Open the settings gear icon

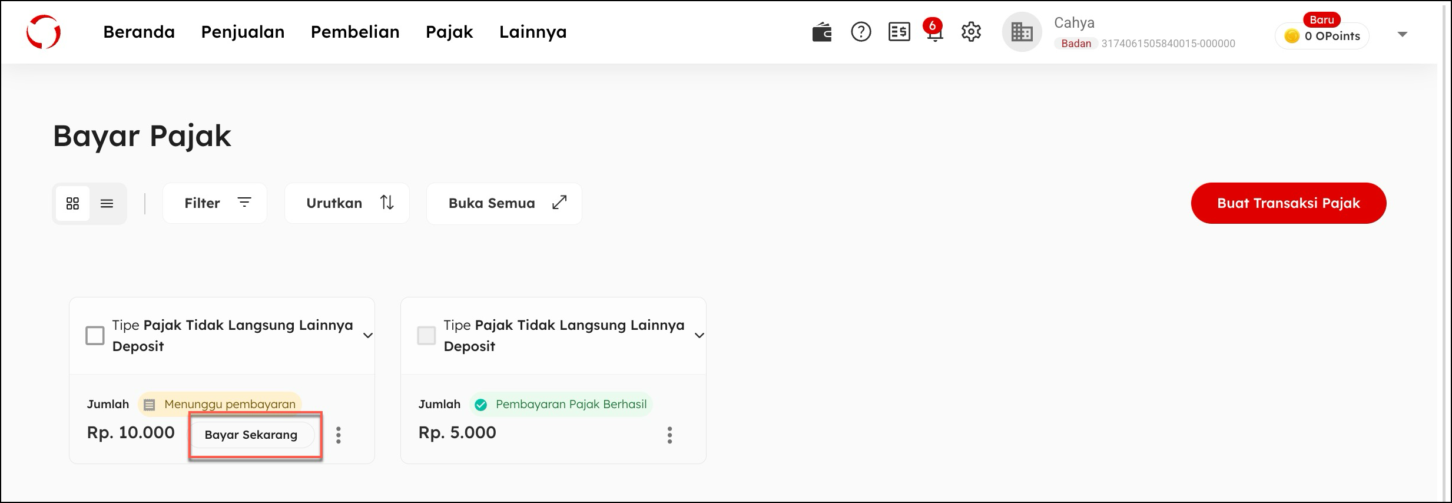tap(971, 32)
